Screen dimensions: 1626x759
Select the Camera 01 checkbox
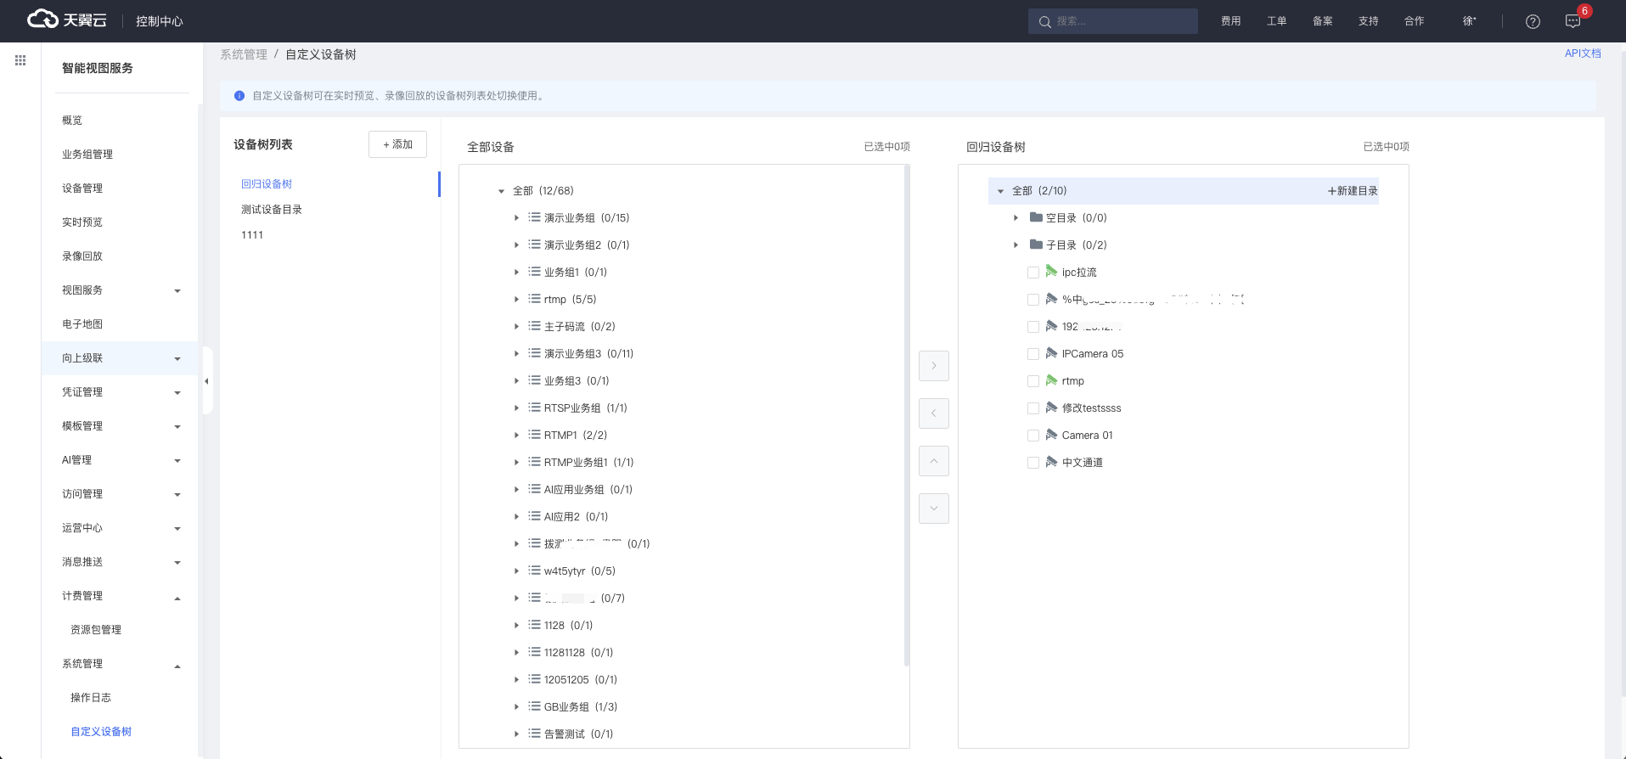[1033, 436]
